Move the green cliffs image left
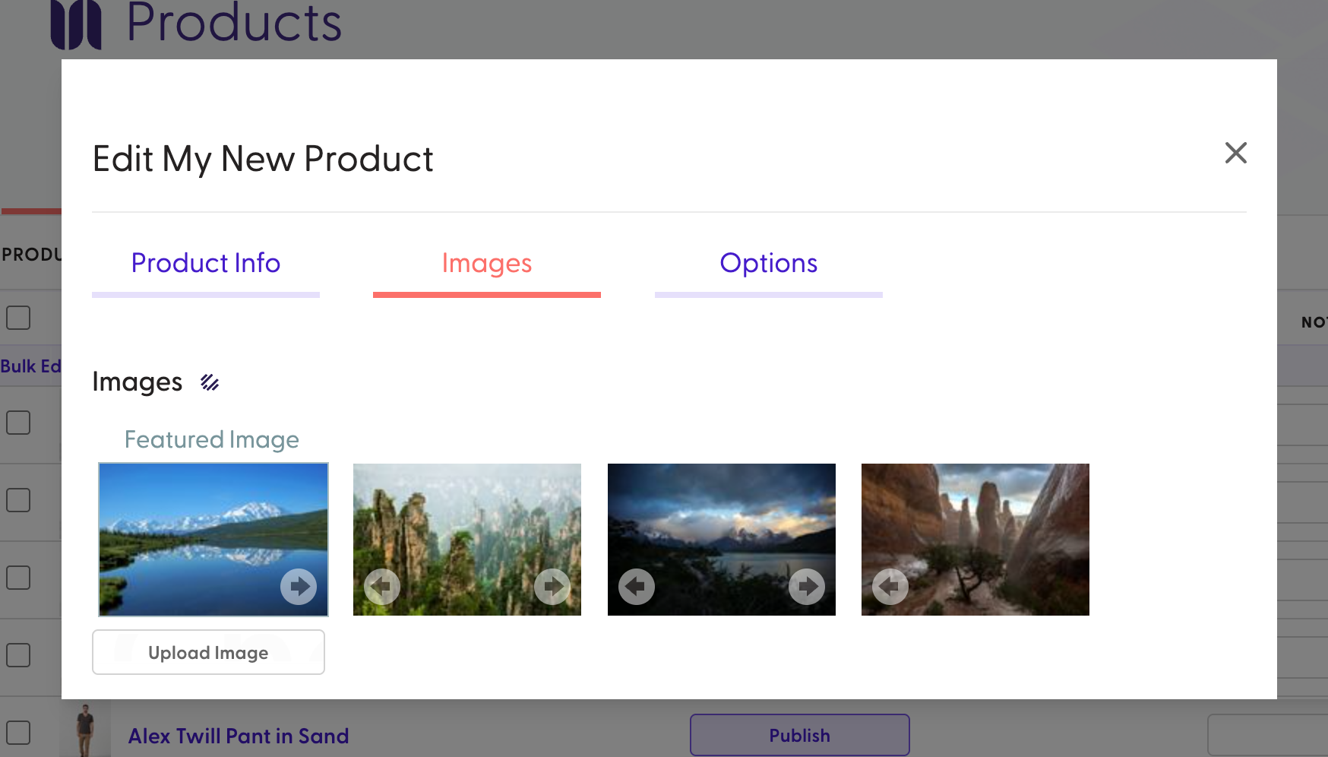The height and width of the screenshot is (757, 1328). [x=382, y=587]
